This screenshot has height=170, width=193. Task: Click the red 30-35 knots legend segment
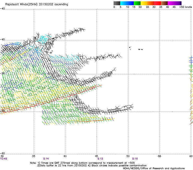click(158, 3)
